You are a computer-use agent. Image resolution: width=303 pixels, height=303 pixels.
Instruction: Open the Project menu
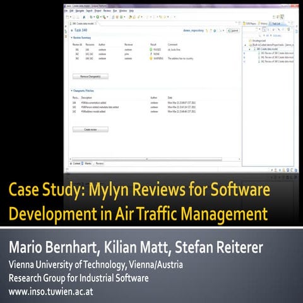point(98,11)
